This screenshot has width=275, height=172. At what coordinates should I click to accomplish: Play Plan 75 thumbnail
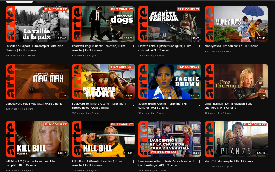[x=236, y=139]
